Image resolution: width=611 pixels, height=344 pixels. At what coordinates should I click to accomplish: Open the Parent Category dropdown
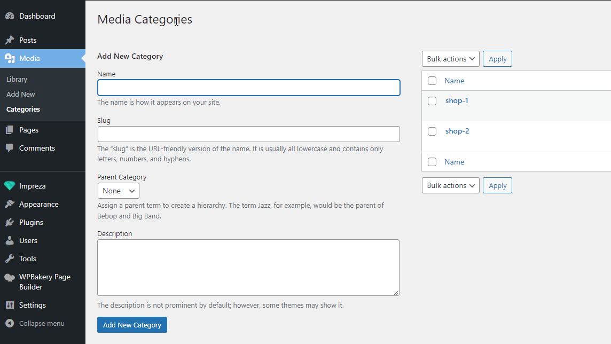119,191
